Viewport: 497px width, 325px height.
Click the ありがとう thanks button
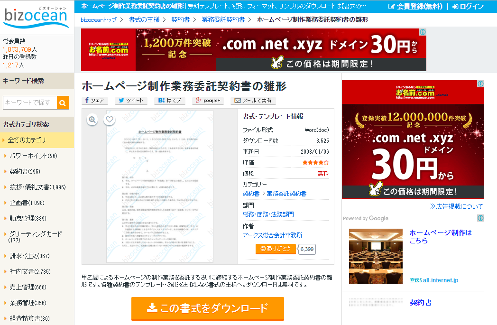tap(276, 249)
